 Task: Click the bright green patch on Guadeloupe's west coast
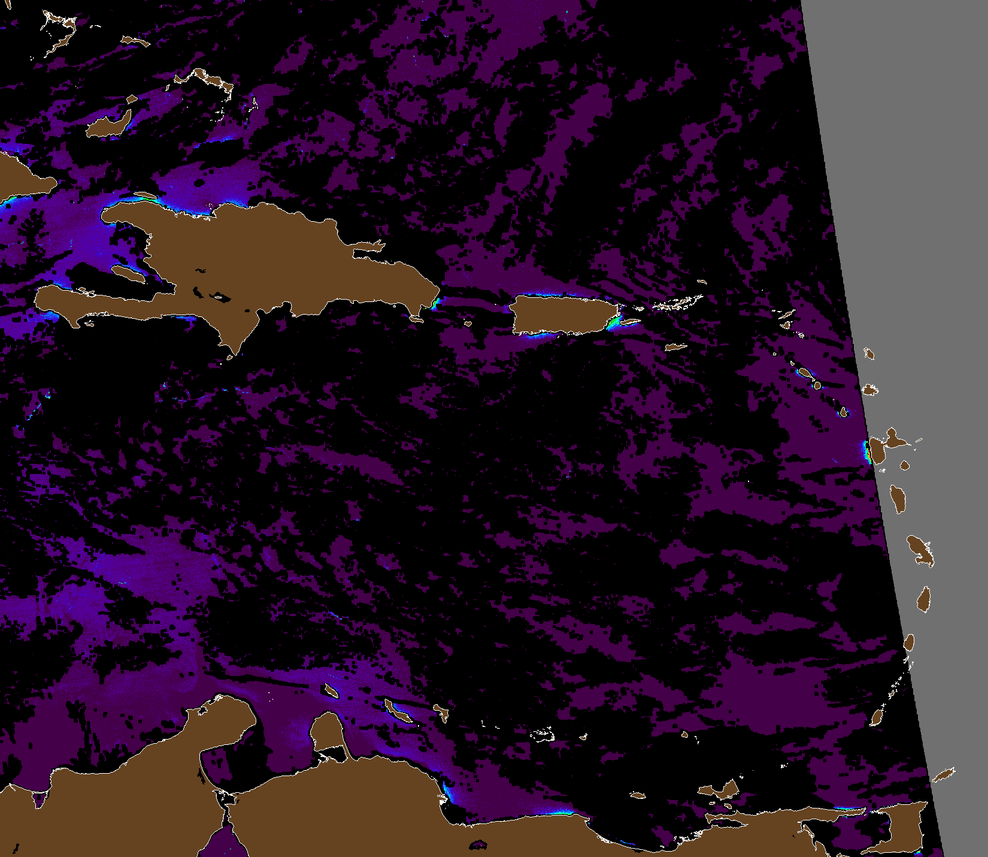coord(866,452)
